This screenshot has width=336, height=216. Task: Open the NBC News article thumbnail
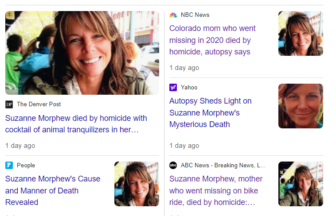click(301, 33)
